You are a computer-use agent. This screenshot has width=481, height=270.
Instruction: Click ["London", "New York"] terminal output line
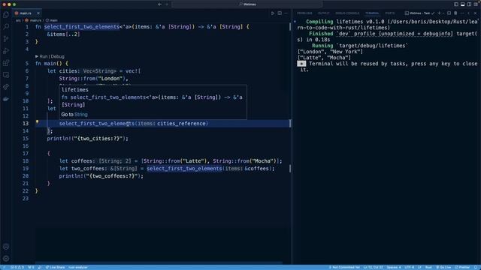pyautogui.click(x=330, y=52)
